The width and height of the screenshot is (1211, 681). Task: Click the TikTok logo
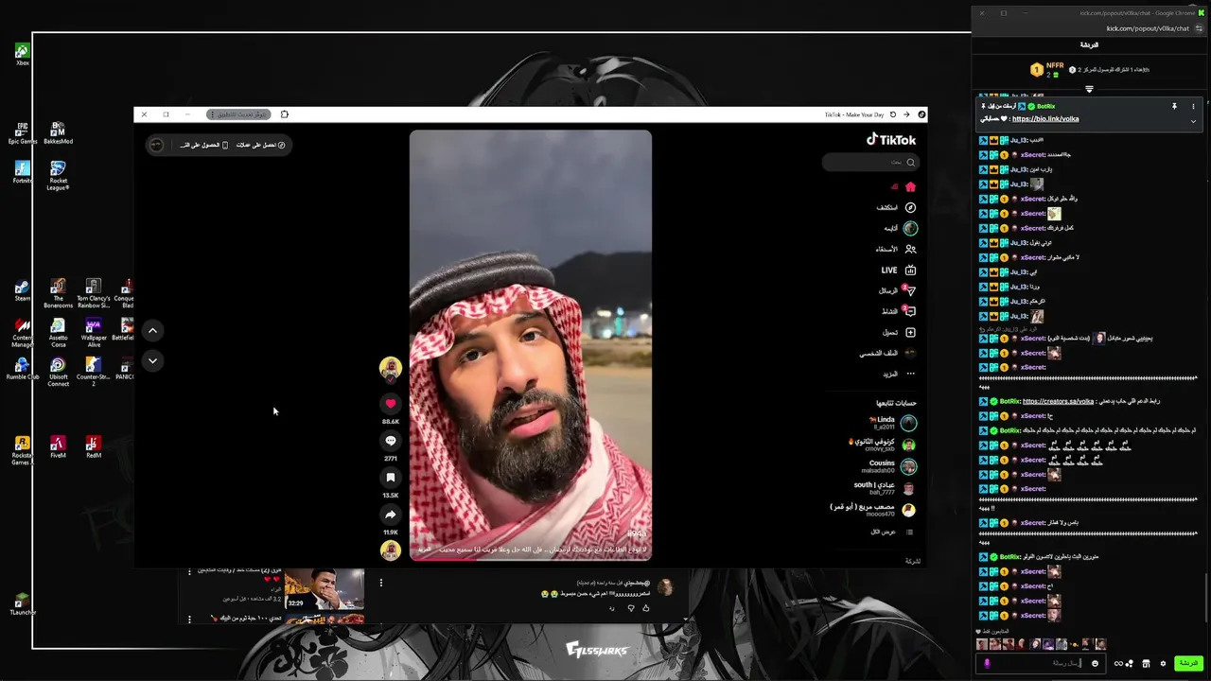point(891,139)
